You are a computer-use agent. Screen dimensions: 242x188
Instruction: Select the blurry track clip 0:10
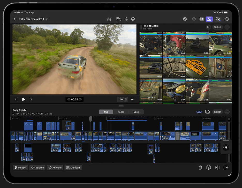point(220,90)
